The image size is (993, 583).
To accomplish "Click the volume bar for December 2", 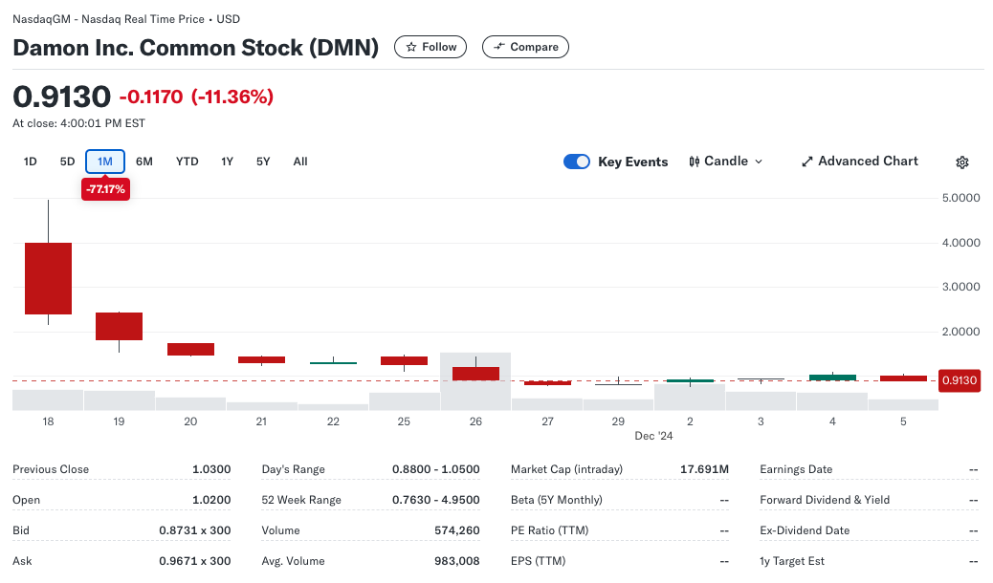I will click(x=690, y=397).
